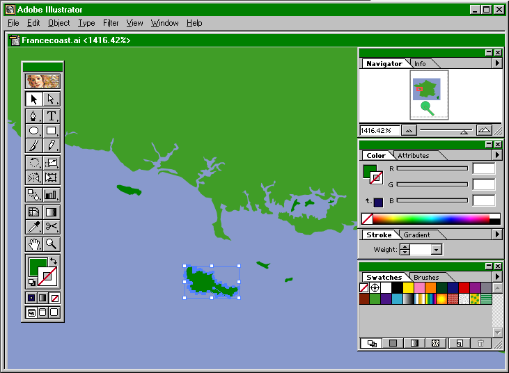
Task: Swap fill and stroke colors arrow
Action: click(54, 260)
